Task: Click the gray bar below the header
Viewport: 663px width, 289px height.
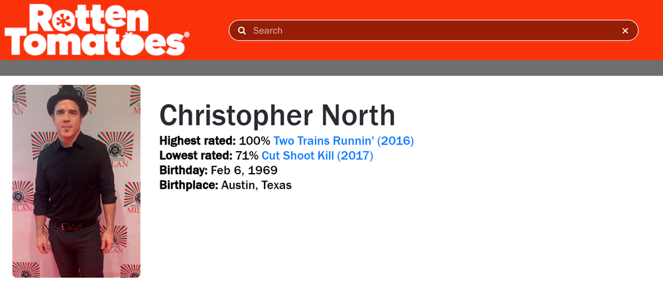Action: 331,68
